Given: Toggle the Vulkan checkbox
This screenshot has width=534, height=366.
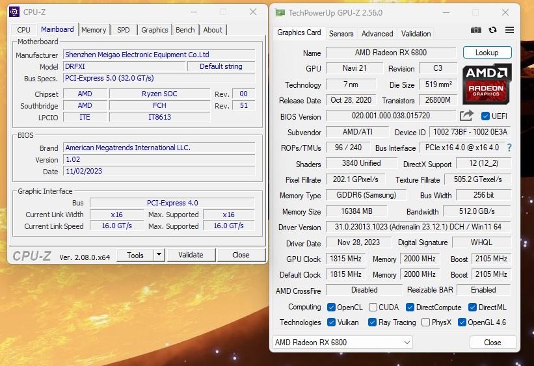Looking at the screenshot, I should [331, 322].
